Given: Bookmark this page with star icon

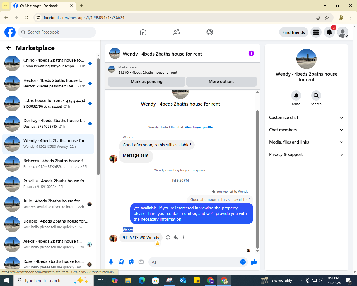Looking at the screenshot, I should tap(327, 18).
